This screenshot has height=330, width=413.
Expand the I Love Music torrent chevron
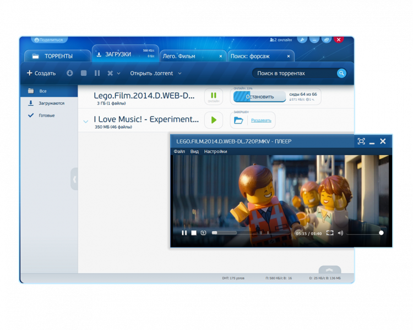[x=85, y=121]
